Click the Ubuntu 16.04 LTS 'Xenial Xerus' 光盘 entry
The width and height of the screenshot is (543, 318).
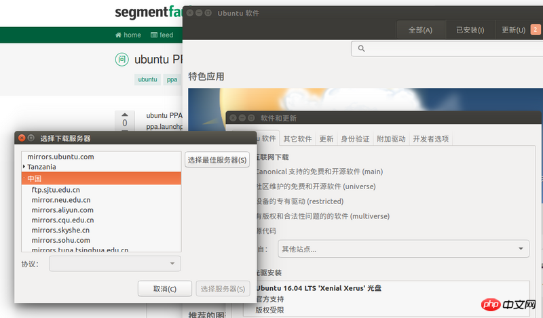click(318, 288)
